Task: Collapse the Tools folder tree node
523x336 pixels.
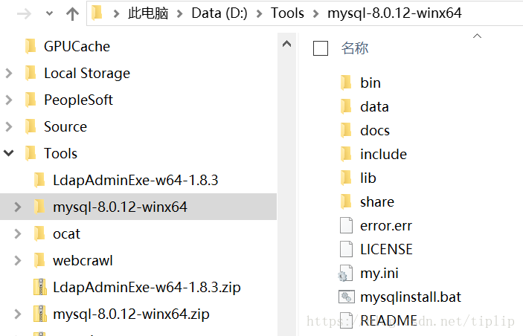Action: point(9,153)
